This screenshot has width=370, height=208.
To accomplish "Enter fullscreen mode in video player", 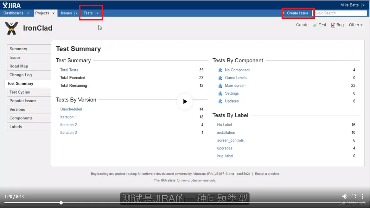I will [x=354, y=196].
